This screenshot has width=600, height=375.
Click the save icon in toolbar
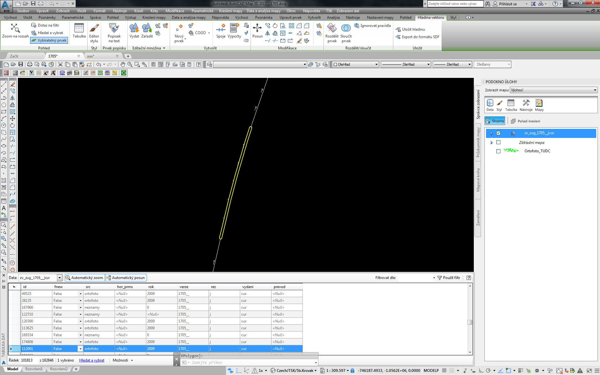[21, 64]
